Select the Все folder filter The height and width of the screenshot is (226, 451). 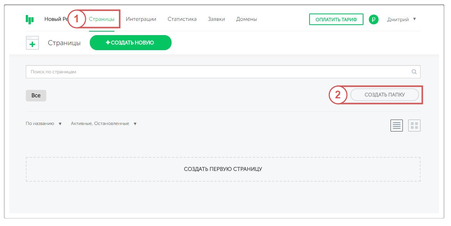[x=36, y=96]
